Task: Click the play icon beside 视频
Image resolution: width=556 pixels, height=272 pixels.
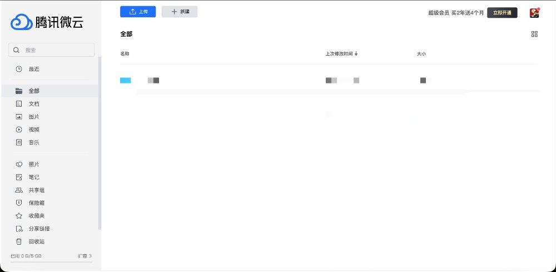Action: coord(19,130)
